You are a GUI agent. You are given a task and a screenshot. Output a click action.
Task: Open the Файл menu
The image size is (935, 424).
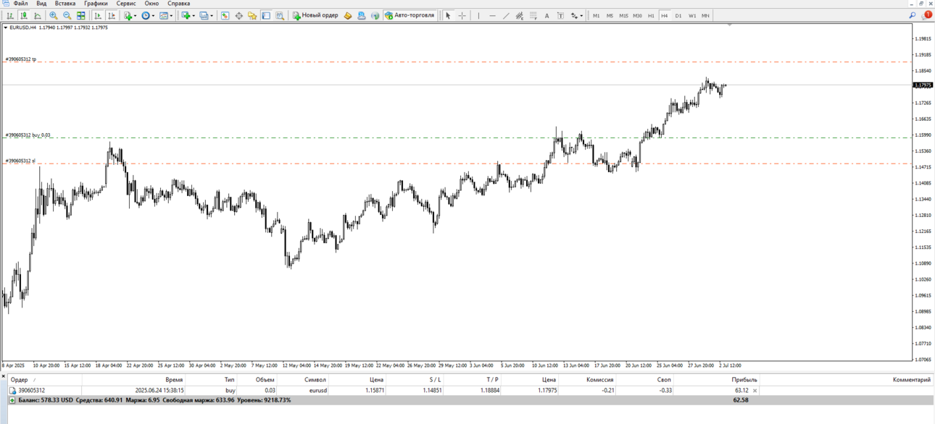click(x=21, y=4)
